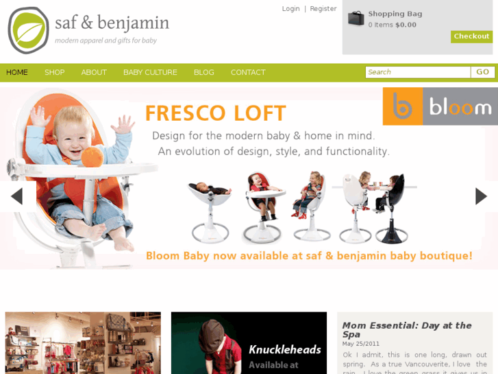Open the SHOP menu item

(55, 73)
